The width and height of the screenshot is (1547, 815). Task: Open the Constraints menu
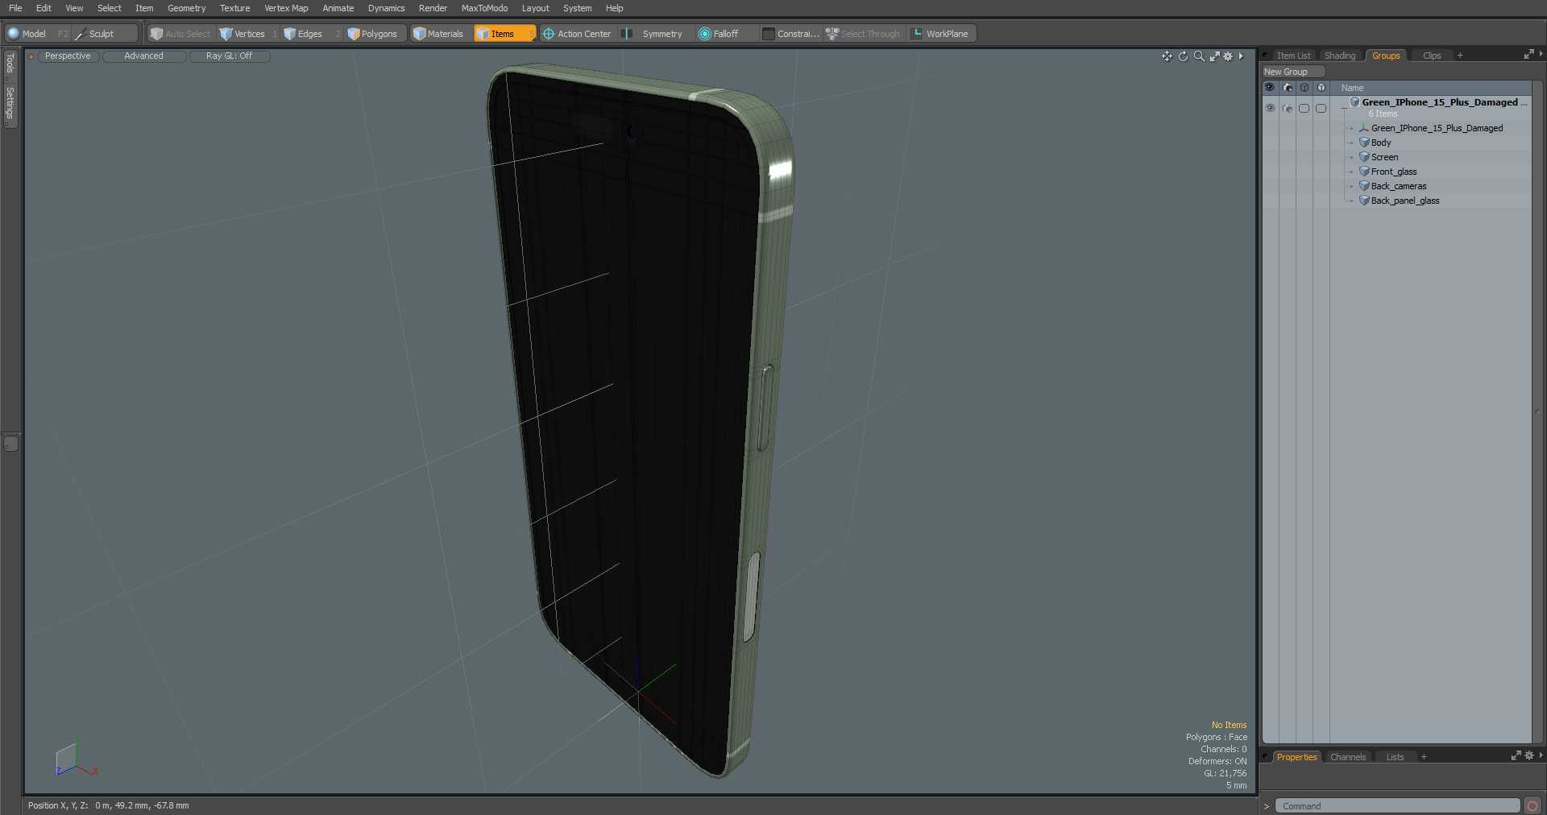790,34
